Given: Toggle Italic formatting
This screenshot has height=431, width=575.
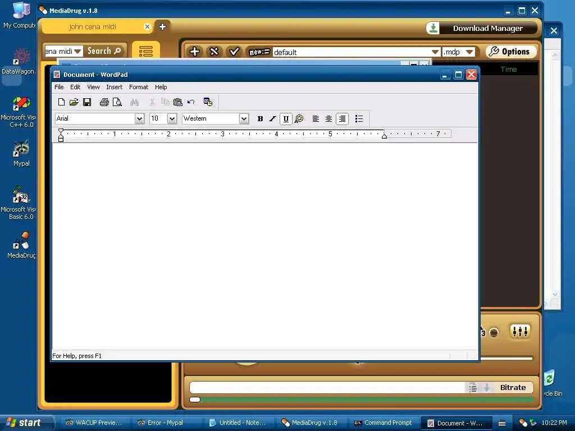Looking at the screenshot, I should tap(272, 119).
